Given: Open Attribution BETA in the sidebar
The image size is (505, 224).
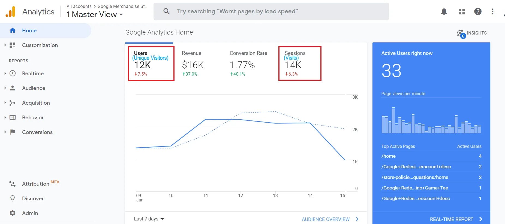Looking at the screenshot, I should 40,184.
